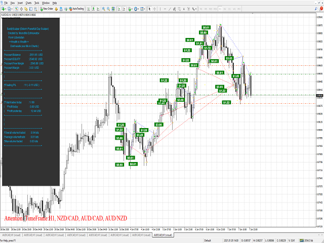Click the New Order button
Viewport: 324px width, 243px height.
(47, 9)
